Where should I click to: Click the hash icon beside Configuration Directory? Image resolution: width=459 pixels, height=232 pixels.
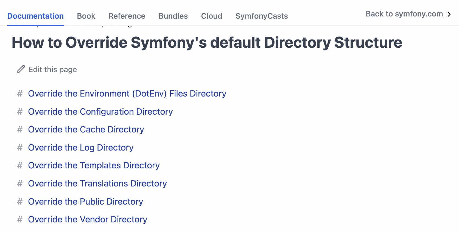pos(20,112)
